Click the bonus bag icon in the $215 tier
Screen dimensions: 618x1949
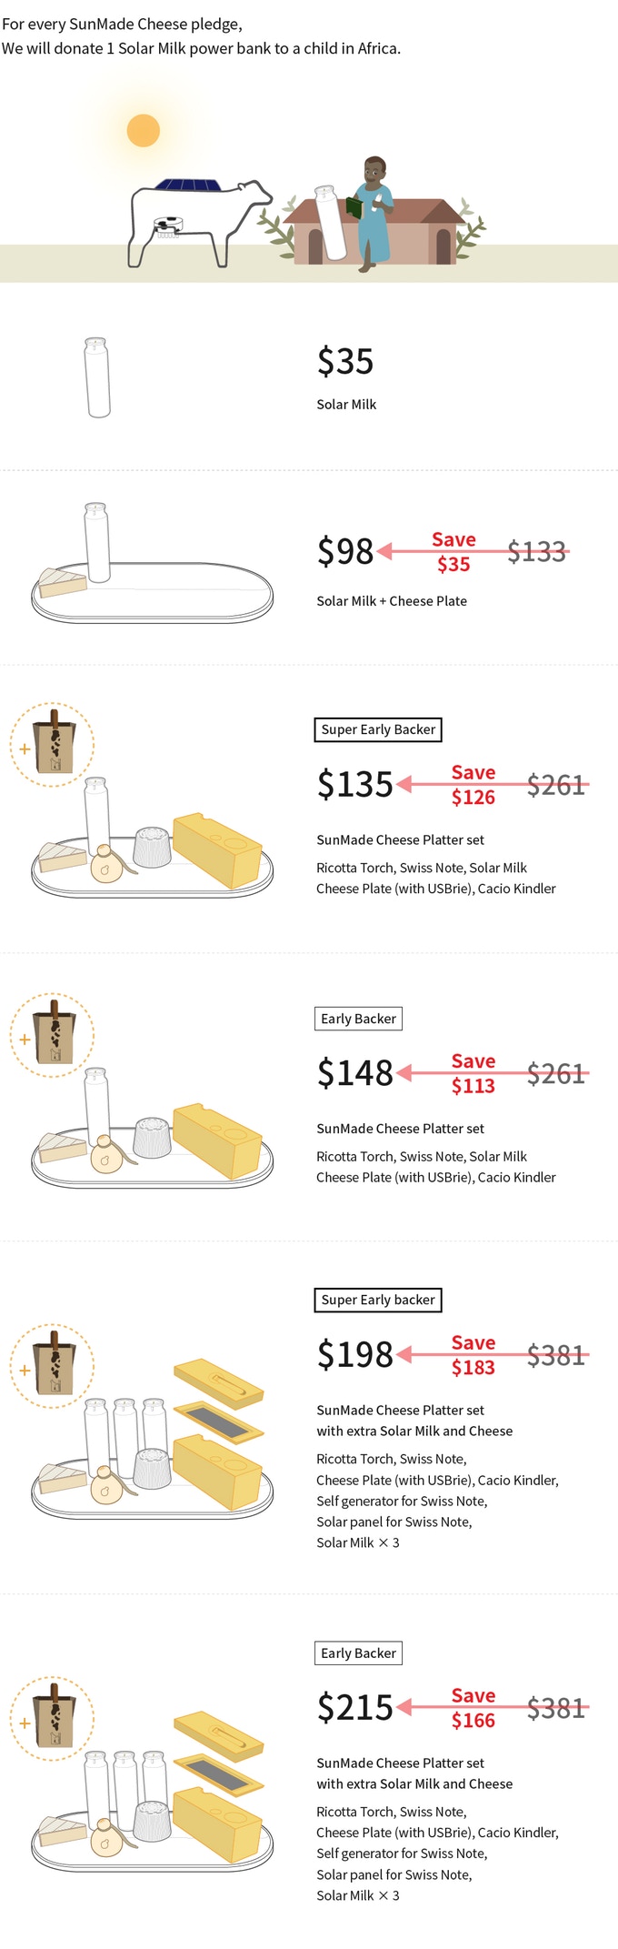click(x=52, y=1719)
